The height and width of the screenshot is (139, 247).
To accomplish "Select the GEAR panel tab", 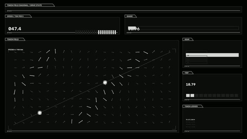I will point(188,39).
